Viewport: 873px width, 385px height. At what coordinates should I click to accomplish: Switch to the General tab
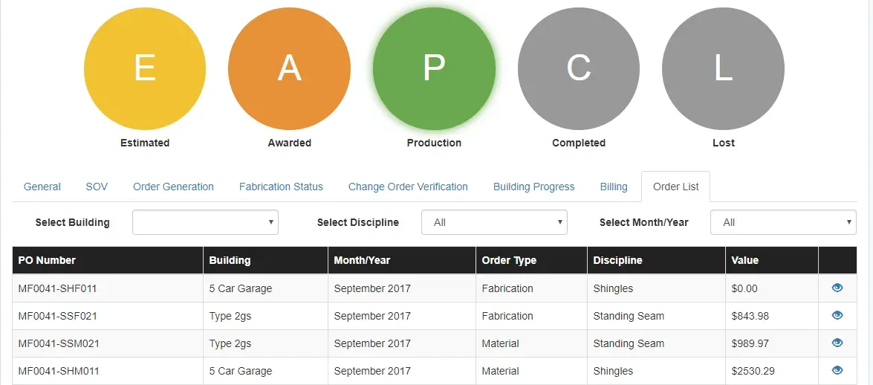[x=42, y=187]
